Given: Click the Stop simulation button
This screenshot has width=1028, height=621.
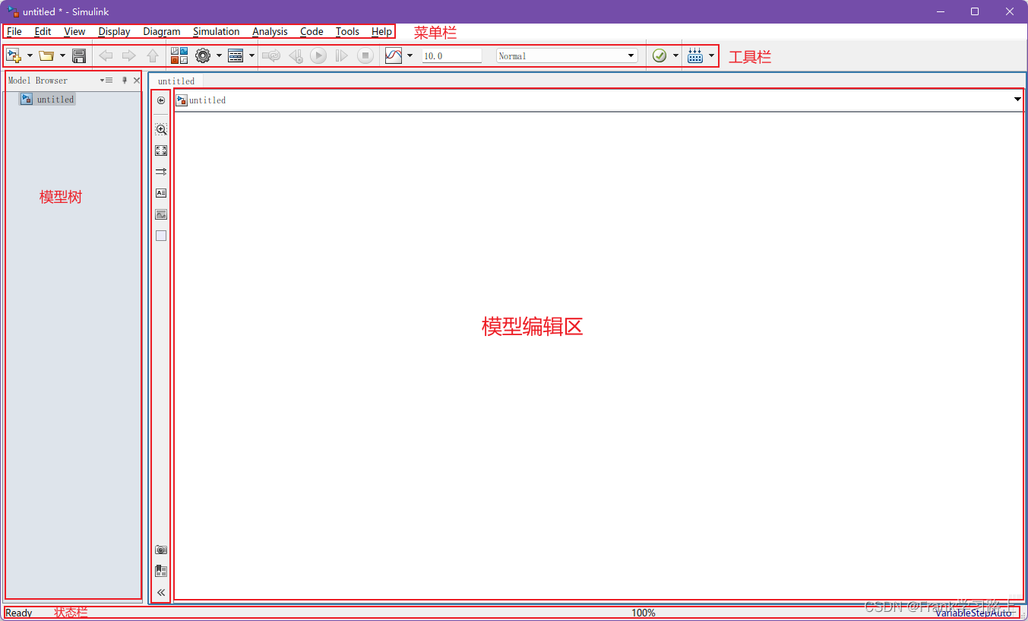Looking at the screenshot, I should point(365,55).
